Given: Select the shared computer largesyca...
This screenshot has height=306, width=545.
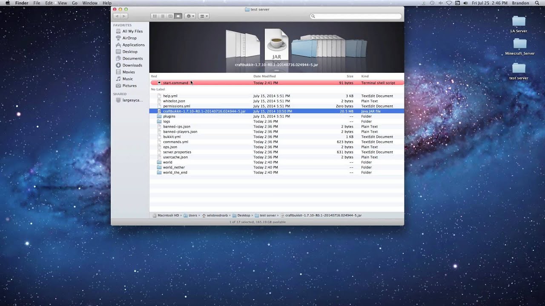Looking at the screenshot, I should coord(132,100).
